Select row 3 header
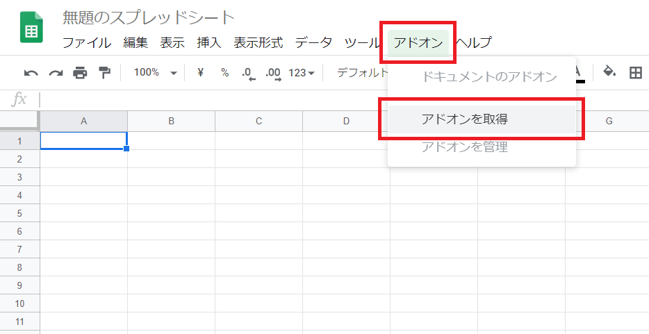Viewport: 649px width, 334px height. [19, 177]
